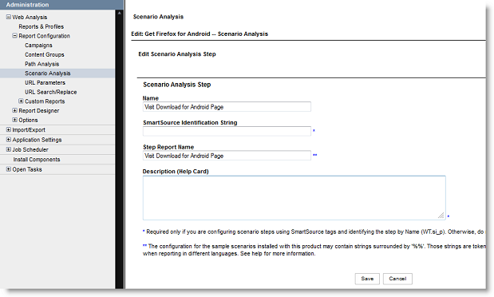Click the Open Tasks label

pyautogui.click(x=27, y=169)
